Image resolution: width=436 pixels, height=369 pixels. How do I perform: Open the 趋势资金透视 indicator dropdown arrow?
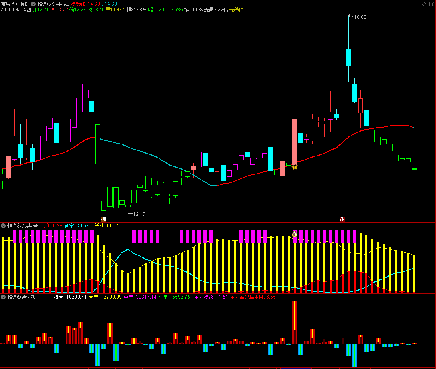click(x=3, y=297)
